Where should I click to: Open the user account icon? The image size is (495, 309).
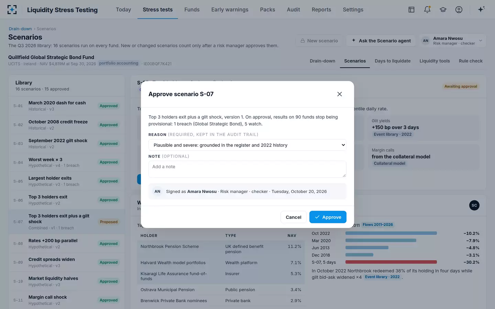tap(459, 10)
